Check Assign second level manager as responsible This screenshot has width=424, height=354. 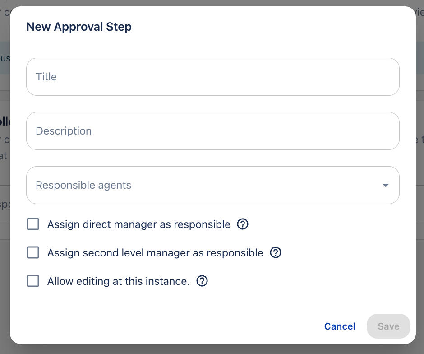(32, 252)
